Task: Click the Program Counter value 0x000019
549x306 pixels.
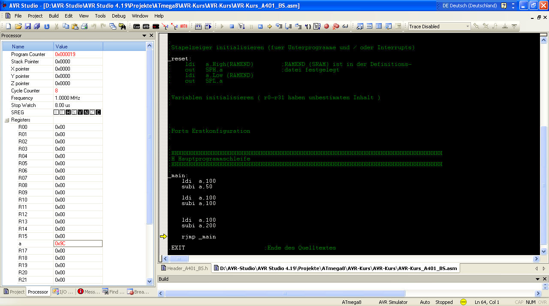Action: pos(65,54)
